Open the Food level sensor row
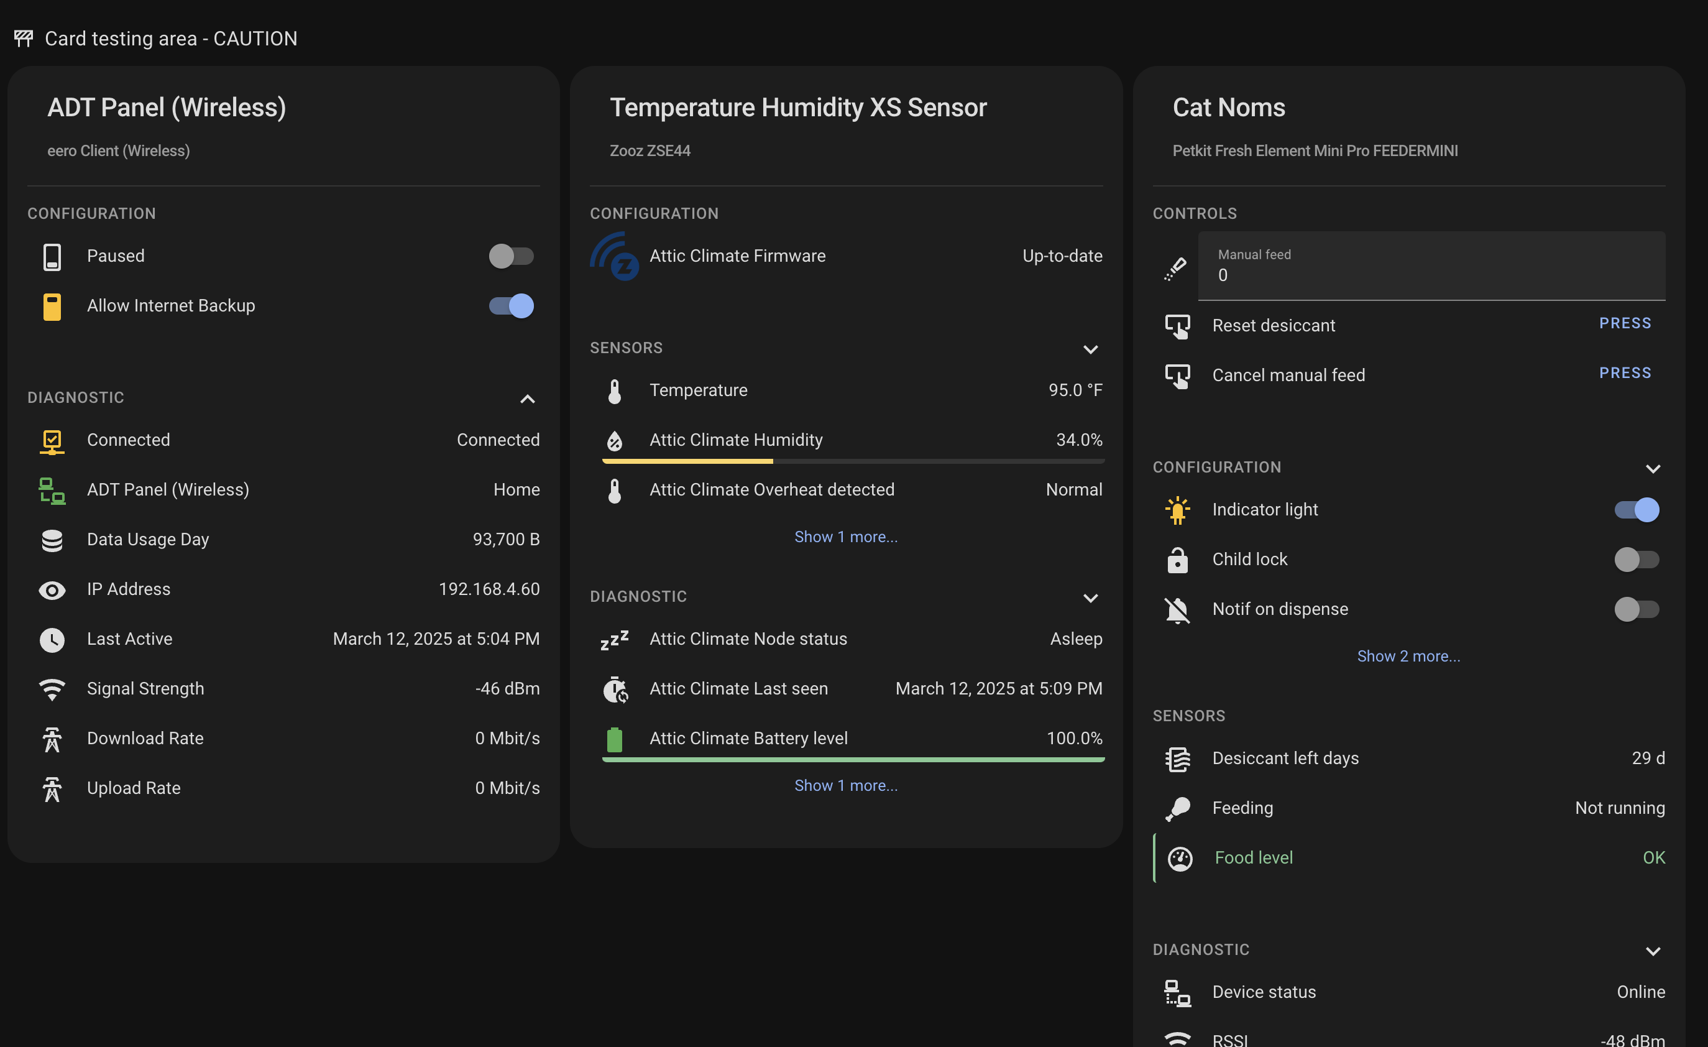1708x1047 pixels. coord(1409,859)
